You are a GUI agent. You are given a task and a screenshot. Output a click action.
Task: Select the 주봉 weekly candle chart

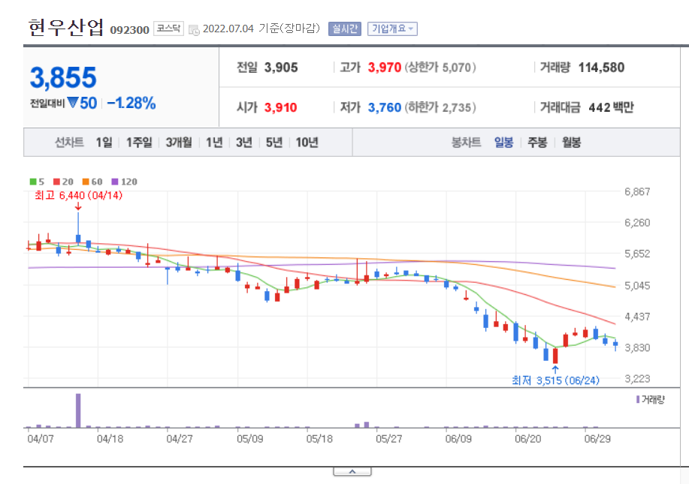(x=537, y=143)
